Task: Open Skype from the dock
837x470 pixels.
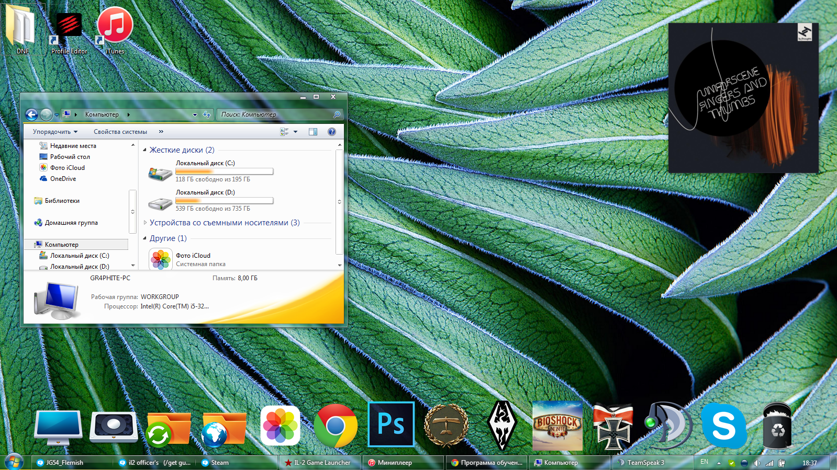Action: 723,426
